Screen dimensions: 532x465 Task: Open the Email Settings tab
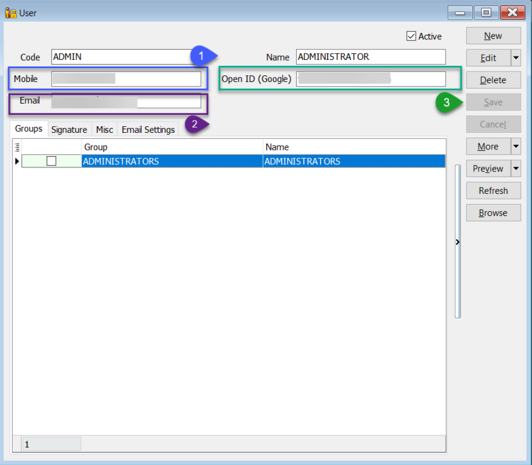pyautogui.click(x=148, y=129)
